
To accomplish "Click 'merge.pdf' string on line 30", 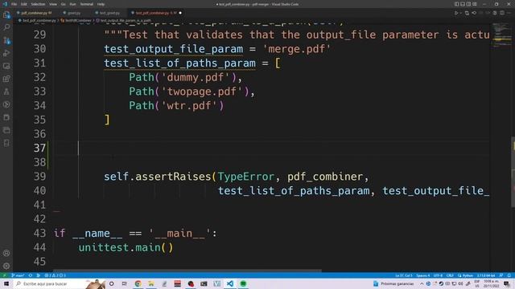I will 297,49.
